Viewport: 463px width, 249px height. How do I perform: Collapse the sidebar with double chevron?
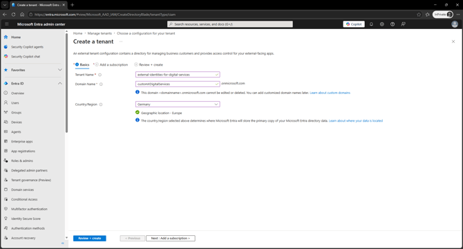[63, 243]
